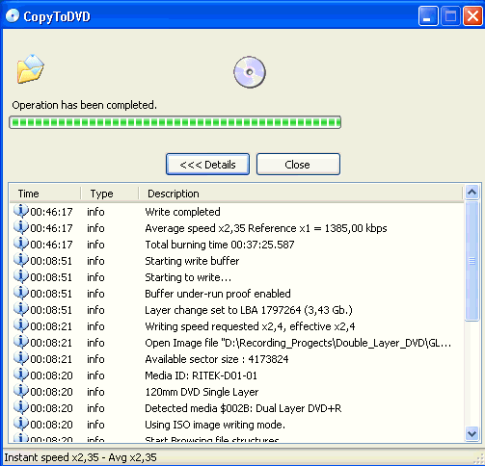Click the log scrollbar down arrow
The image size is (485, 466).
tap(472, 434)
